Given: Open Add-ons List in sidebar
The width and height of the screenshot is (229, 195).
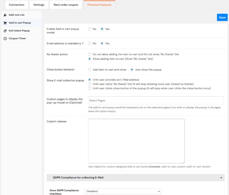Looking at the screenshot, I should click(x=21, y=15).
